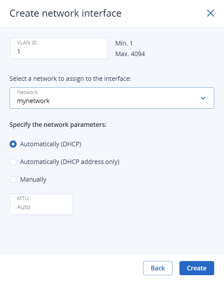Click the Create button
The height and width of the screenshot is (281, 224).
coord(197,268)
